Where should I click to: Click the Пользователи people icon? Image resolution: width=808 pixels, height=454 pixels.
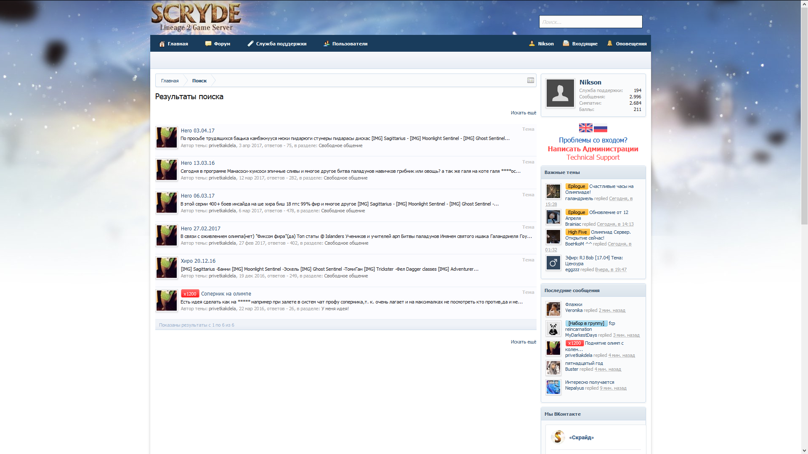click(326, 44)
